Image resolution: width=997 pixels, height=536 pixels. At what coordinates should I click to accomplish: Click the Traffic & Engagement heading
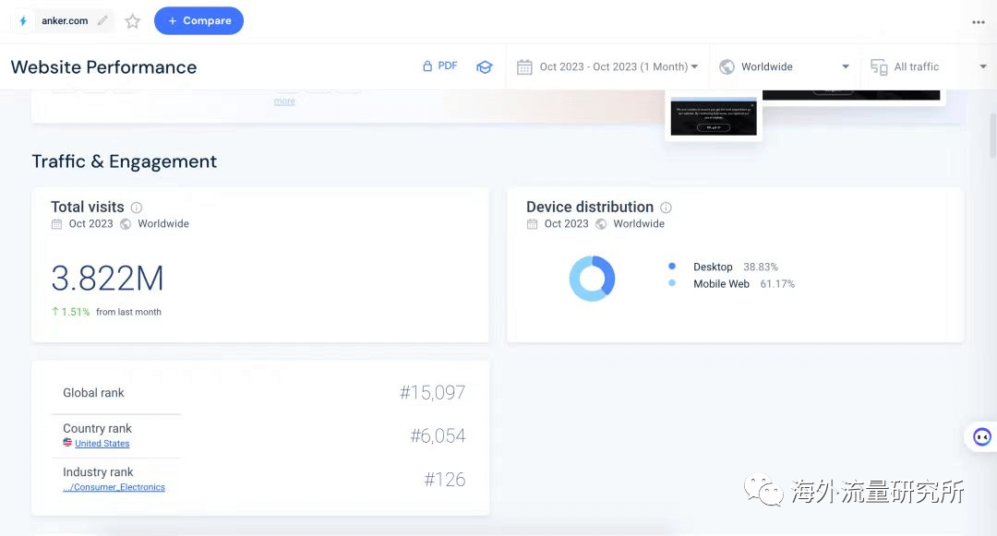pyautogui.click(x=125, y=161)
